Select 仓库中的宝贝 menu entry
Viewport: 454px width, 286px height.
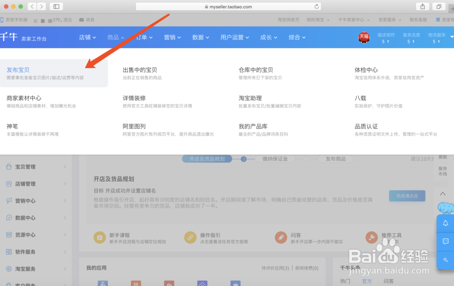(256, 70)
